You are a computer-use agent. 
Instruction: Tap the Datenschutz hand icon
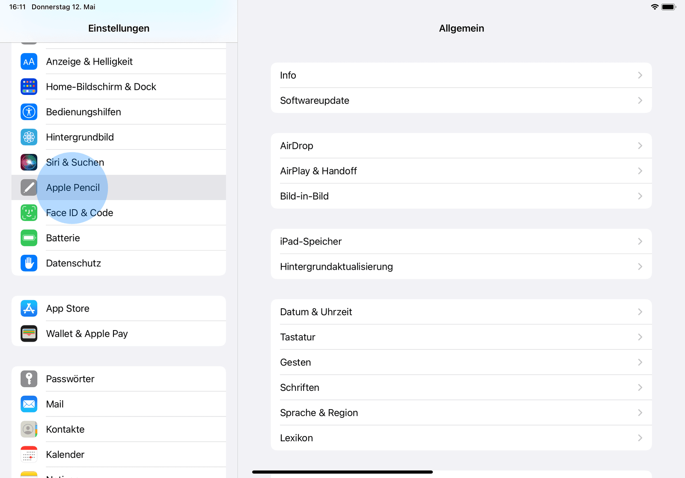pos(29,263)
